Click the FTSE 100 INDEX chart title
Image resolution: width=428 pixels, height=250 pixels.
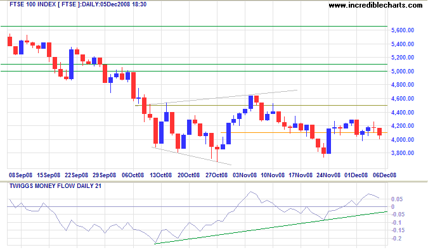[x=78, y=4]
